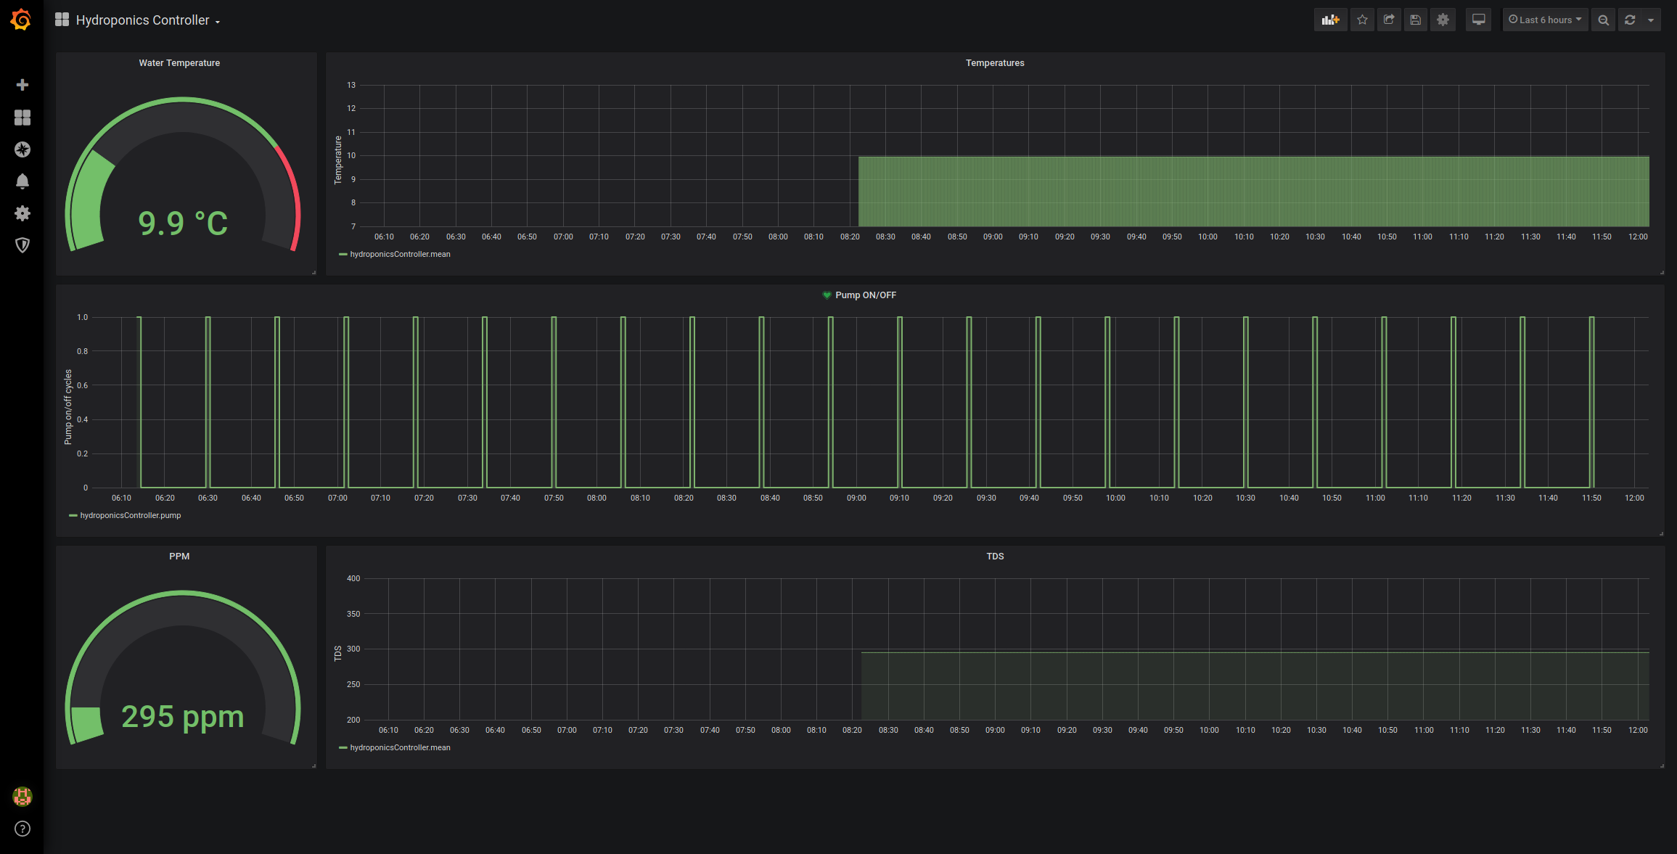Select the explore compass icon
Screen dimensions: 1677x854
pyautogui.click(x=23, y=150)
